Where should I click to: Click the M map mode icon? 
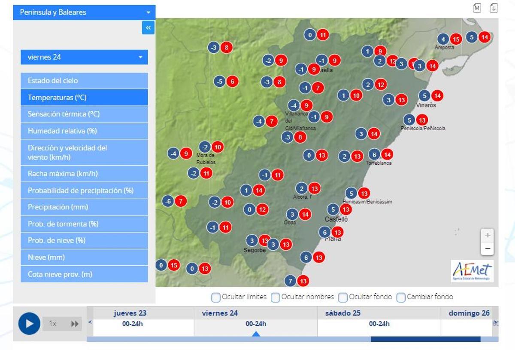click(477, 8)
